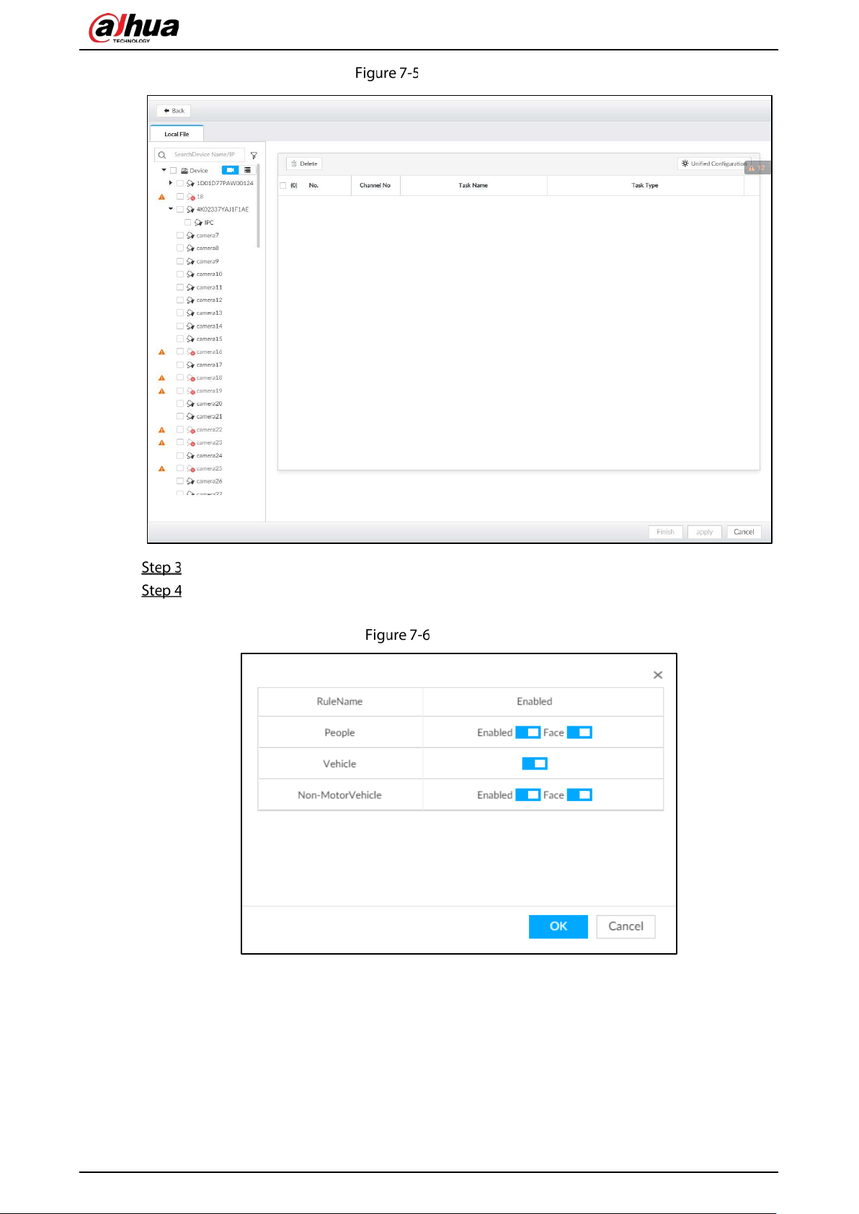Collapse the 4K02337YAJ1F1AE device node
The width and height of the screenshot is (859, 1214).
171,209
